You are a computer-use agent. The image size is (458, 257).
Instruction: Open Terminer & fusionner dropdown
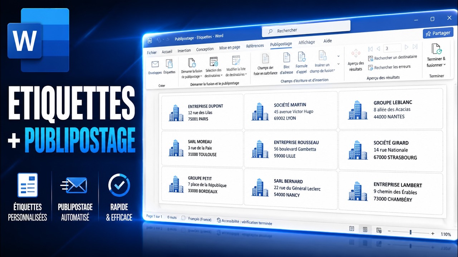click(436, 55)
